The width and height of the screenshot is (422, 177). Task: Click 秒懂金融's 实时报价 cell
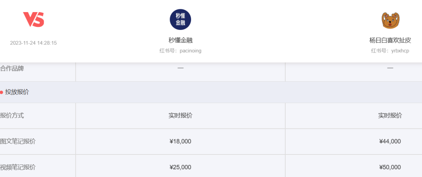[x=180, y=116]
